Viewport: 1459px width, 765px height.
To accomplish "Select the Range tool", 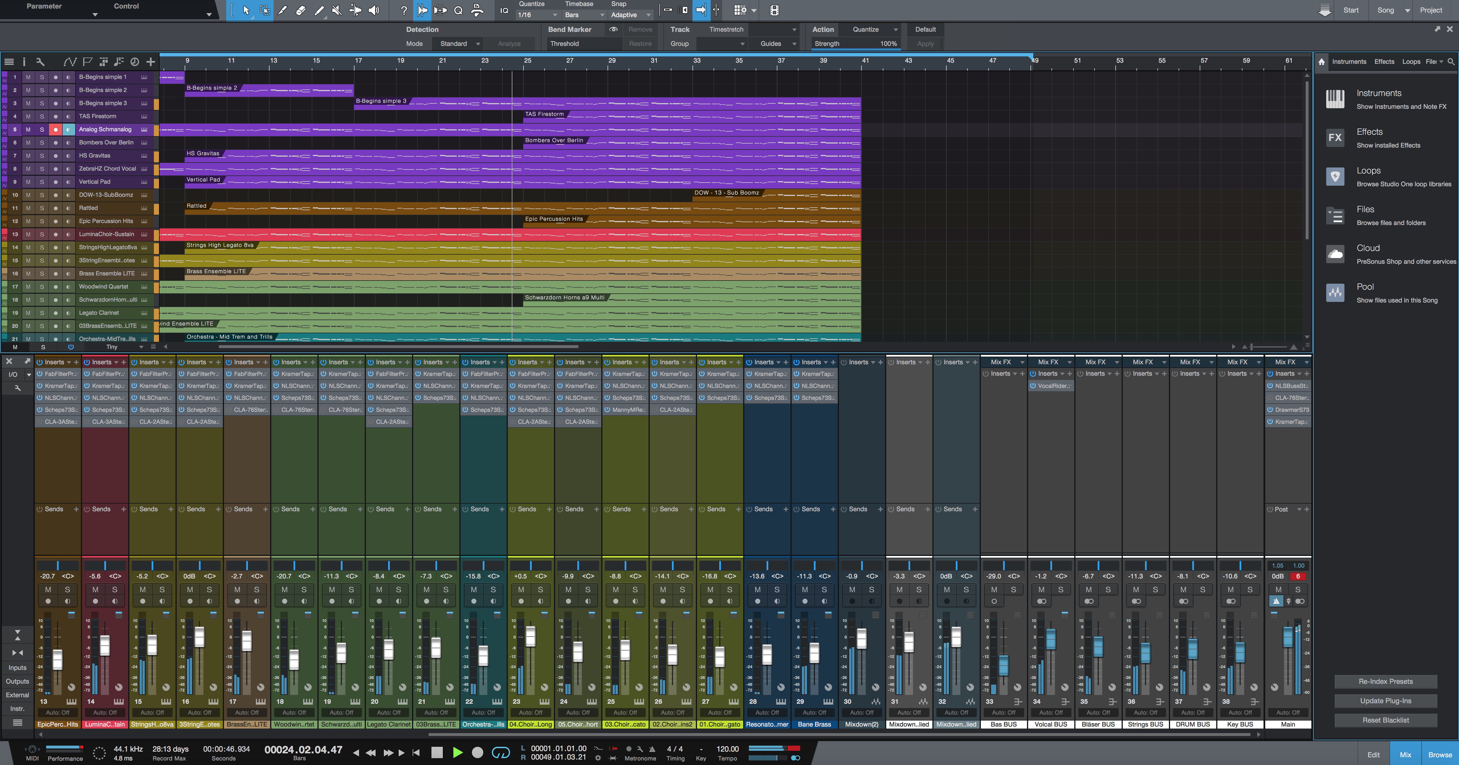I will [264, 10].
